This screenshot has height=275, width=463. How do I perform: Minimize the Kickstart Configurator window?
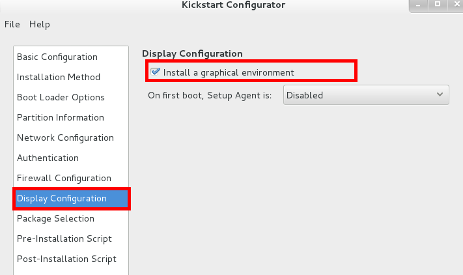pyautogui.click(x=418, y=5)
